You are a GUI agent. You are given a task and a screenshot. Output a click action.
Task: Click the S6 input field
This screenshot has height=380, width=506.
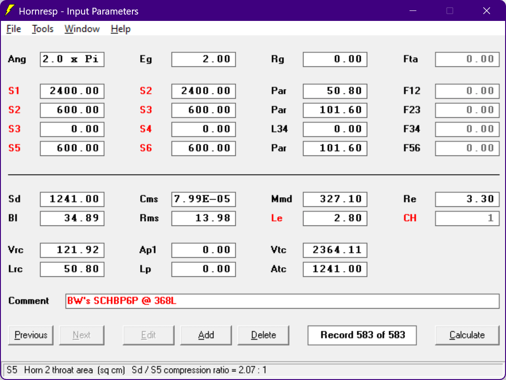203,148
